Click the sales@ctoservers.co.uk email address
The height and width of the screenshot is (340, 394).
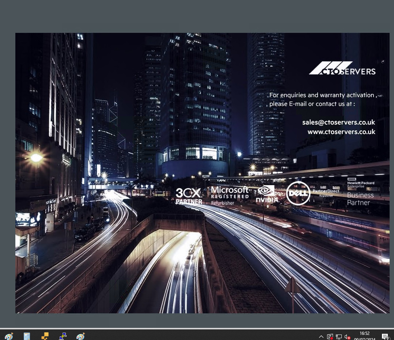pyautogui.click(x=338, y=122)
